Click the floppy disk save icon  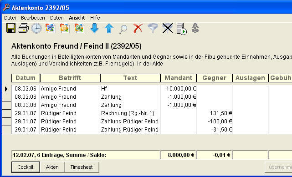[x=11, y=28]
